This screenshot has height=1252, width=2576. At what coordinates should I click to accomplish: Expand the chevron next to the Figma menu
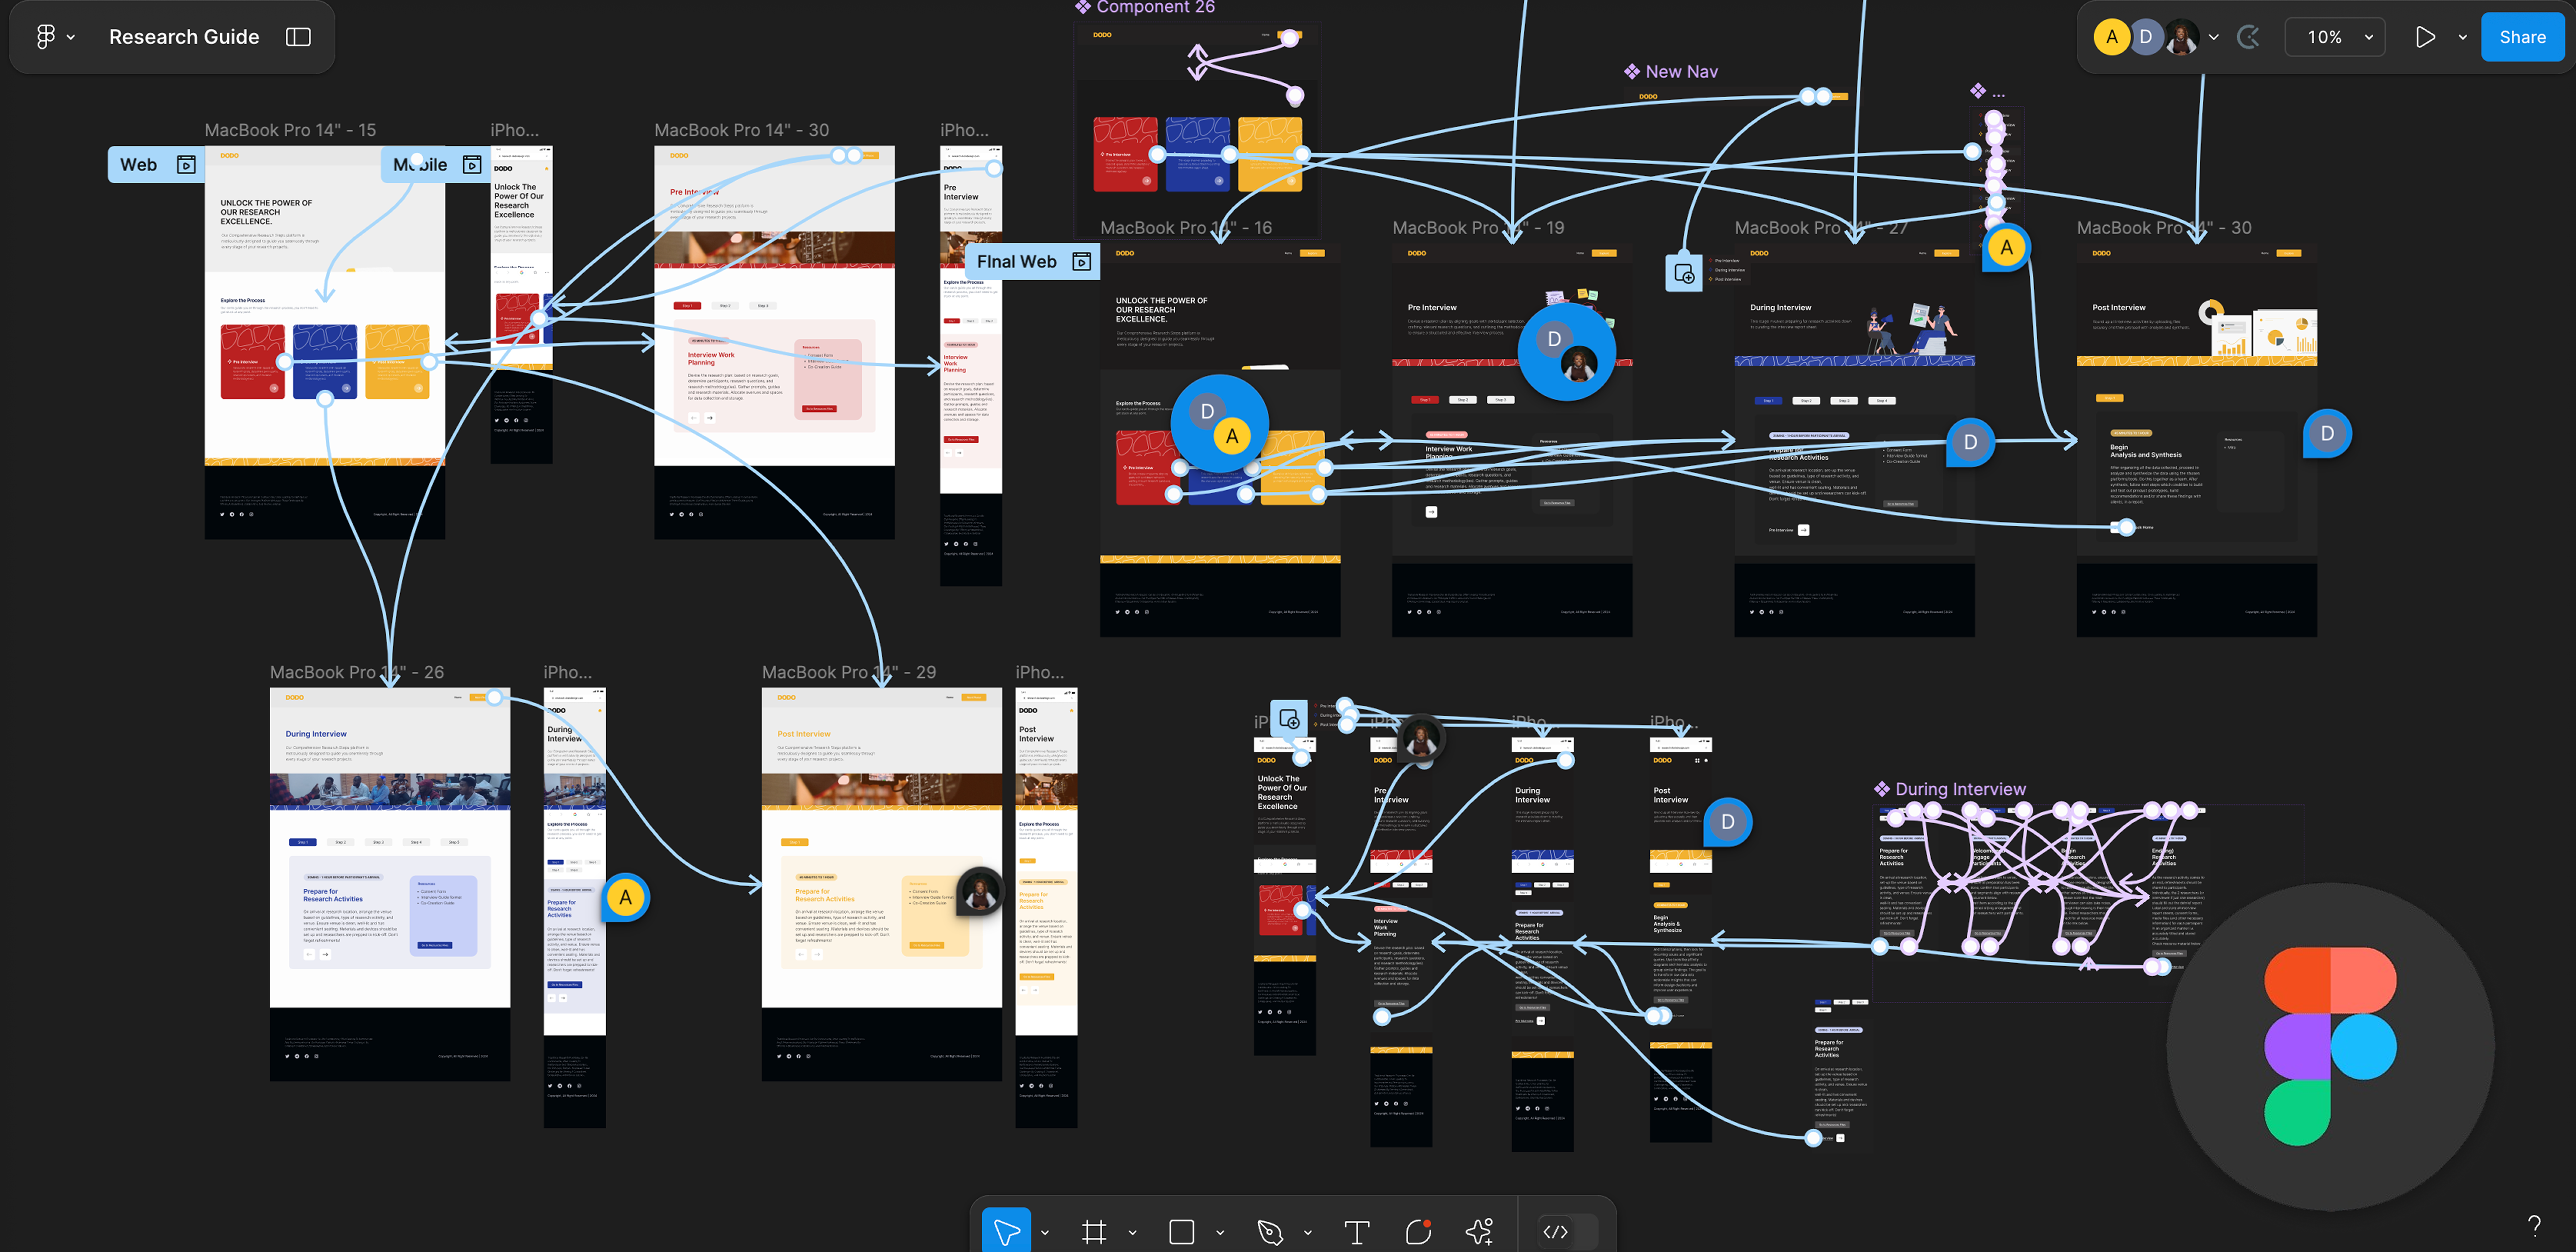[x=71, y=37]
